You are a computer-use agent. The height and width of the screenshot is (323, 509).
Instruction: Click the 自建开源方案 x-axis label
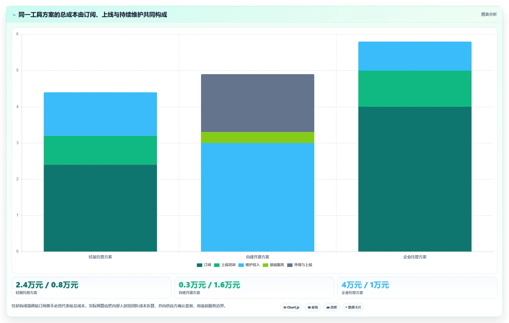(x=257, y=257)
